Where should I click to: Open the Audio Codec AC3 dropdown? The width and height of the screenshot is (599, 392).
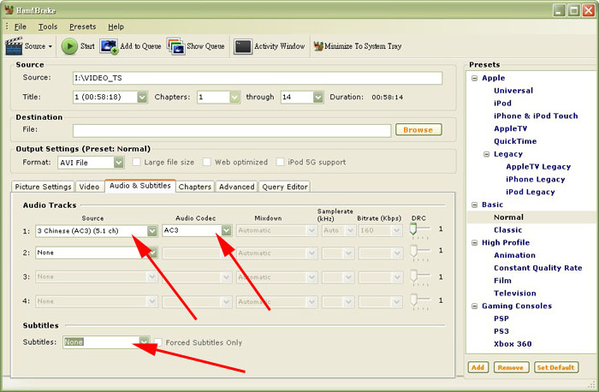click(x=226, y=230)
